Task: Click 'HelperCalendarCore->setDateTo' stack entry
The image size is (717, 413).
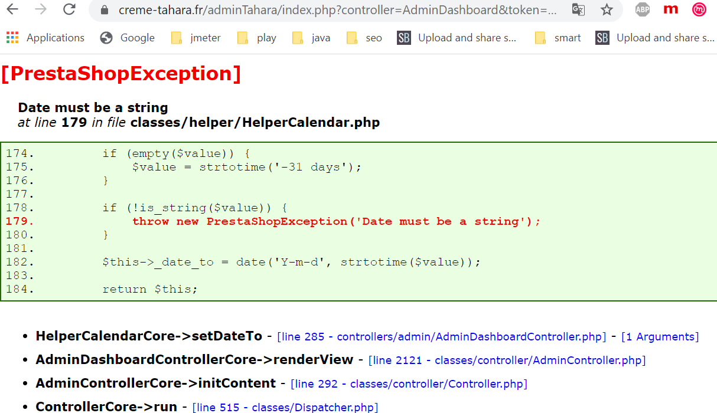Action: point(149,336)
